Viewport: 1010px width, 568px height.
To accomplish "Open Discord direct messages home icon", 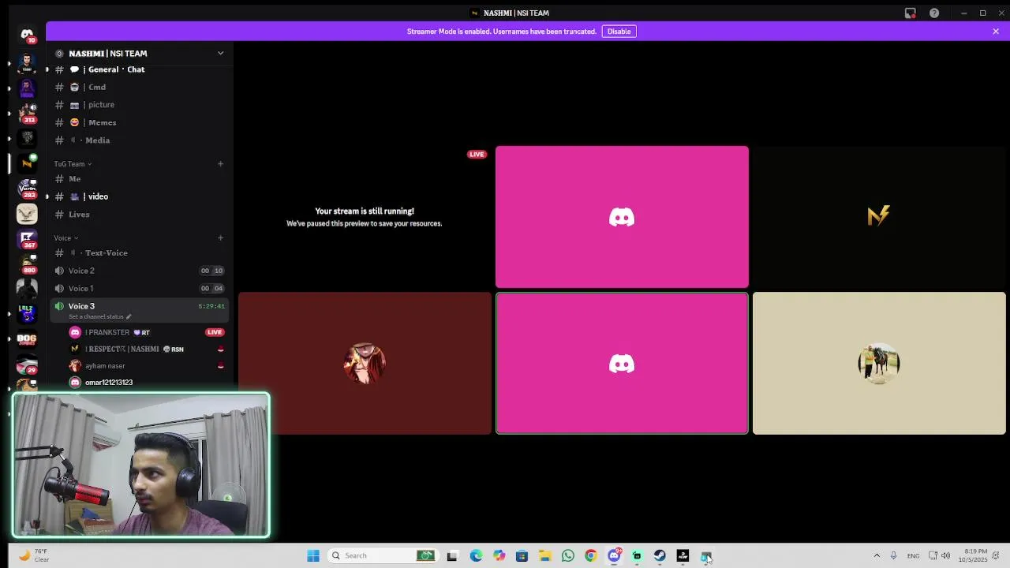I will coord(27,35).
